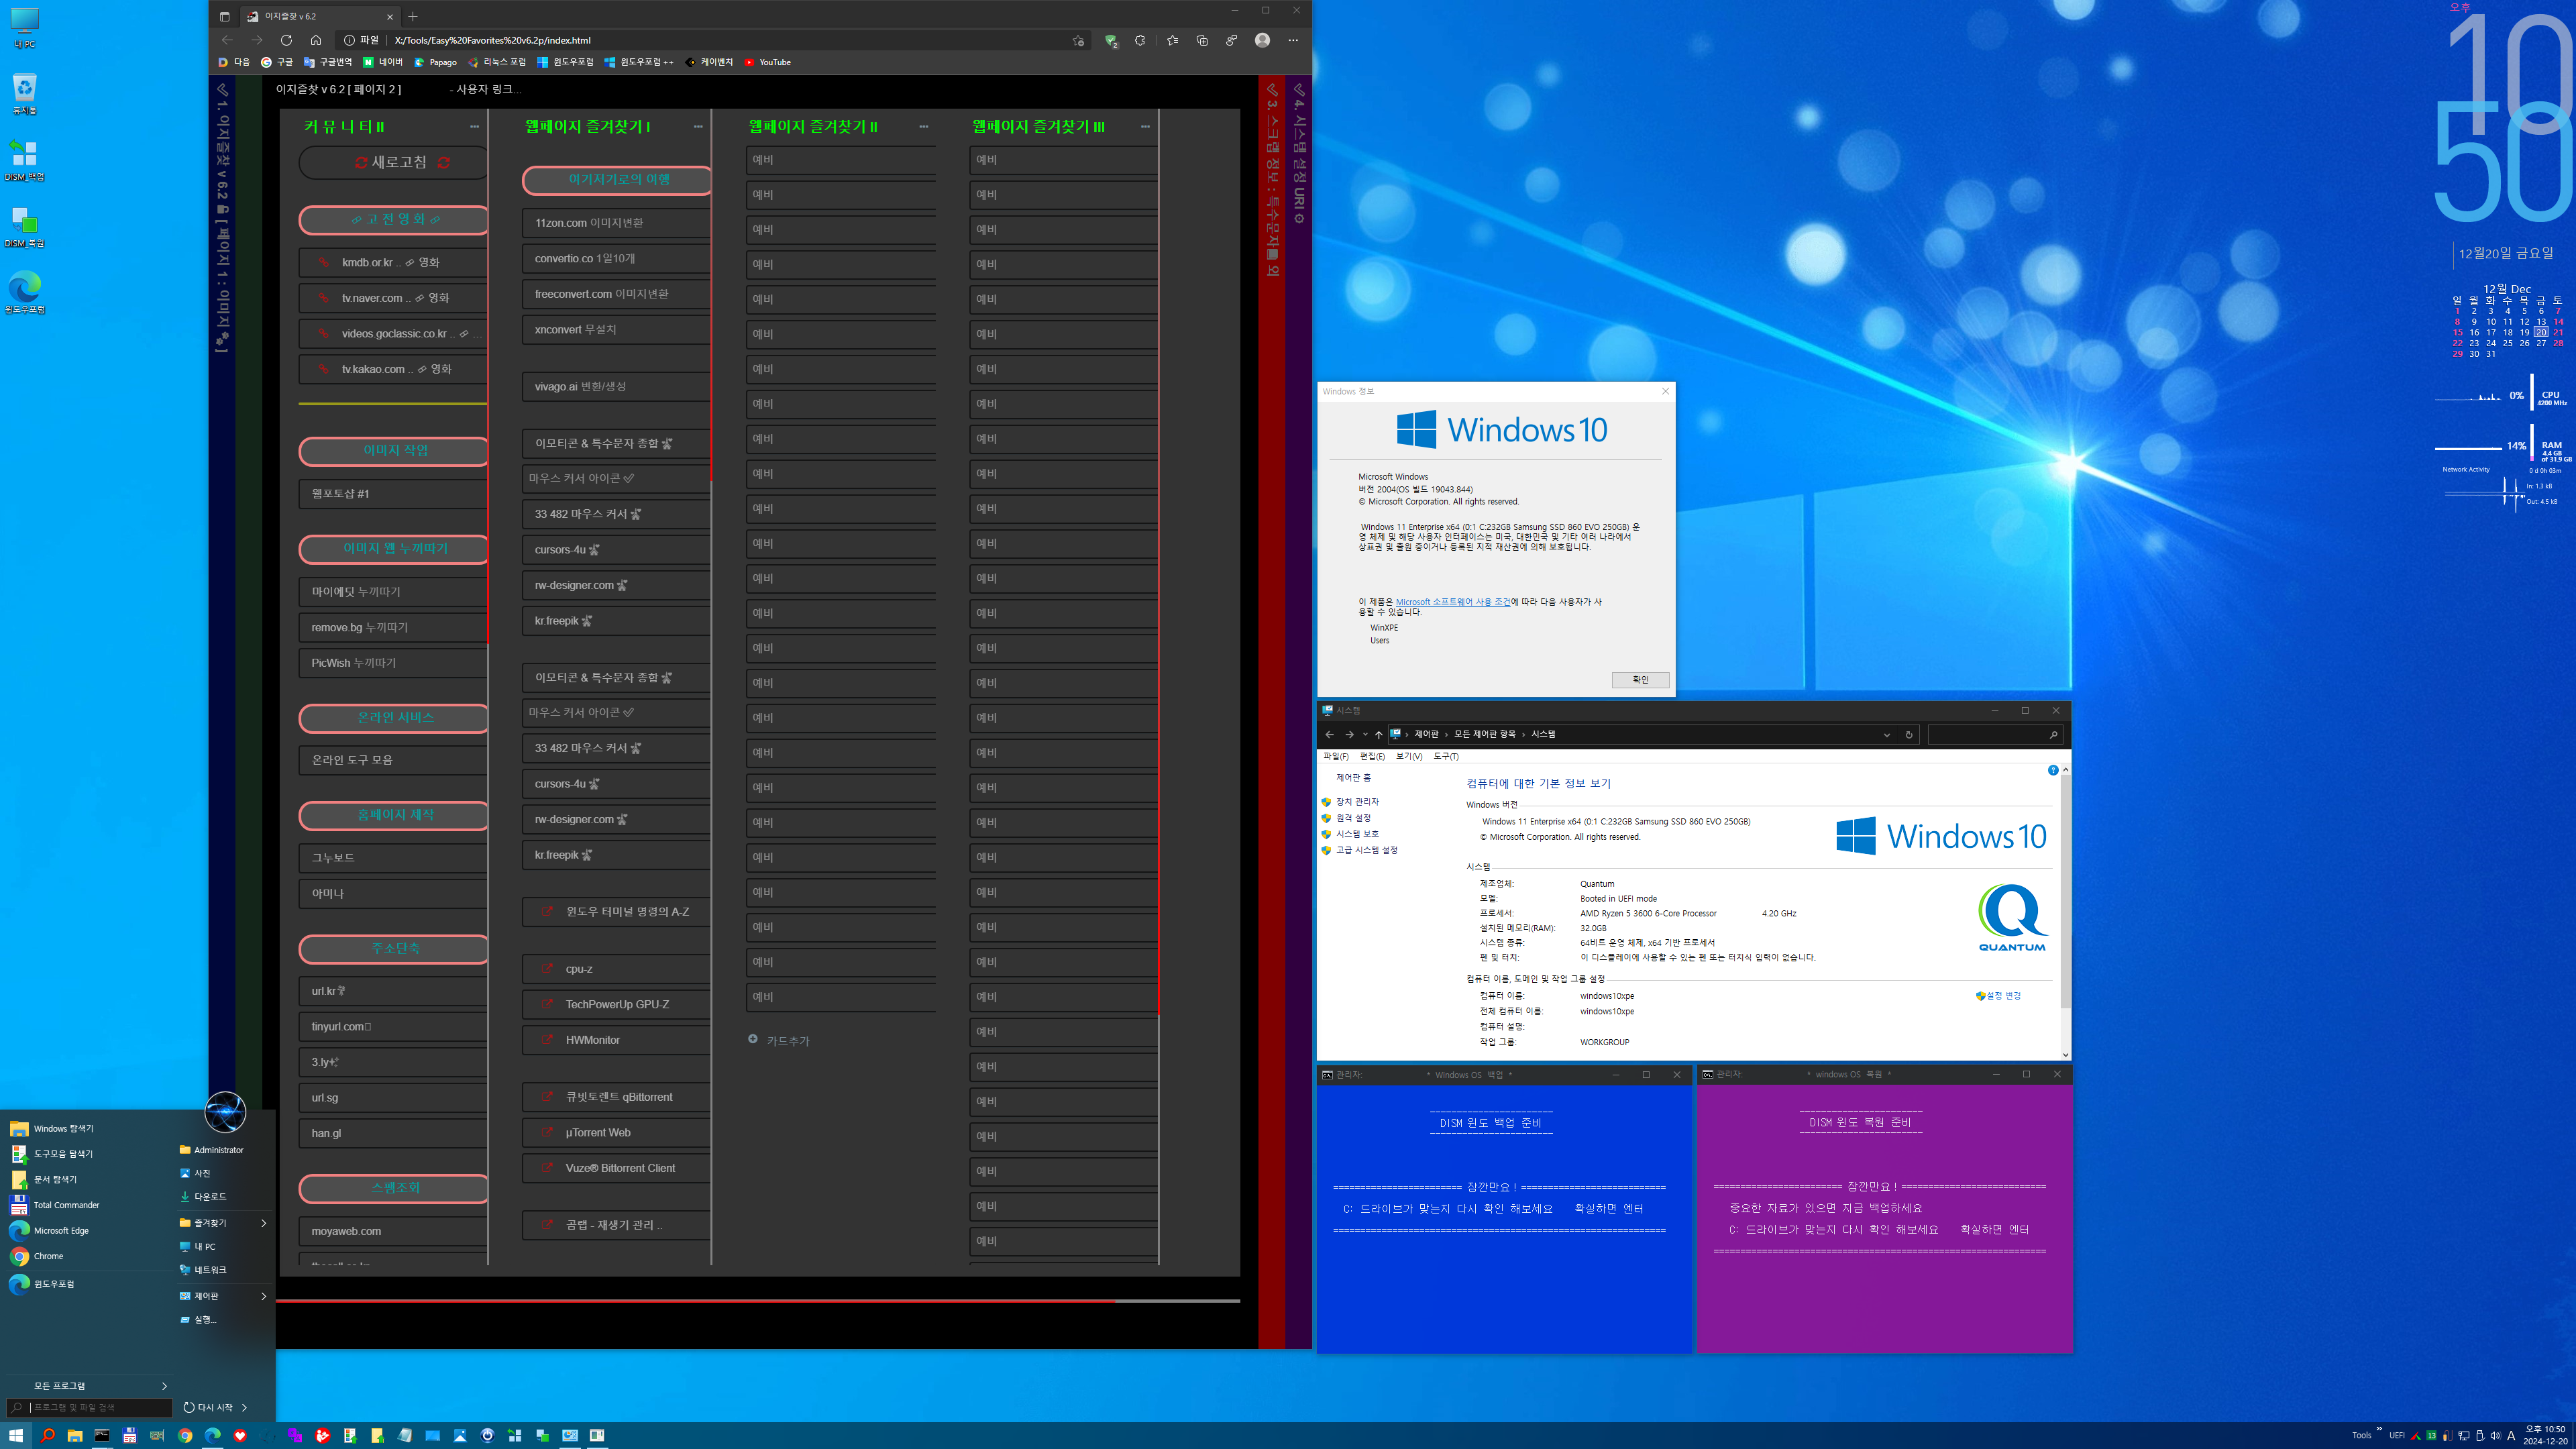Open Edge favorites star-list icon
This screenshot has height=1449, width=2576.
coord(1172,40)
